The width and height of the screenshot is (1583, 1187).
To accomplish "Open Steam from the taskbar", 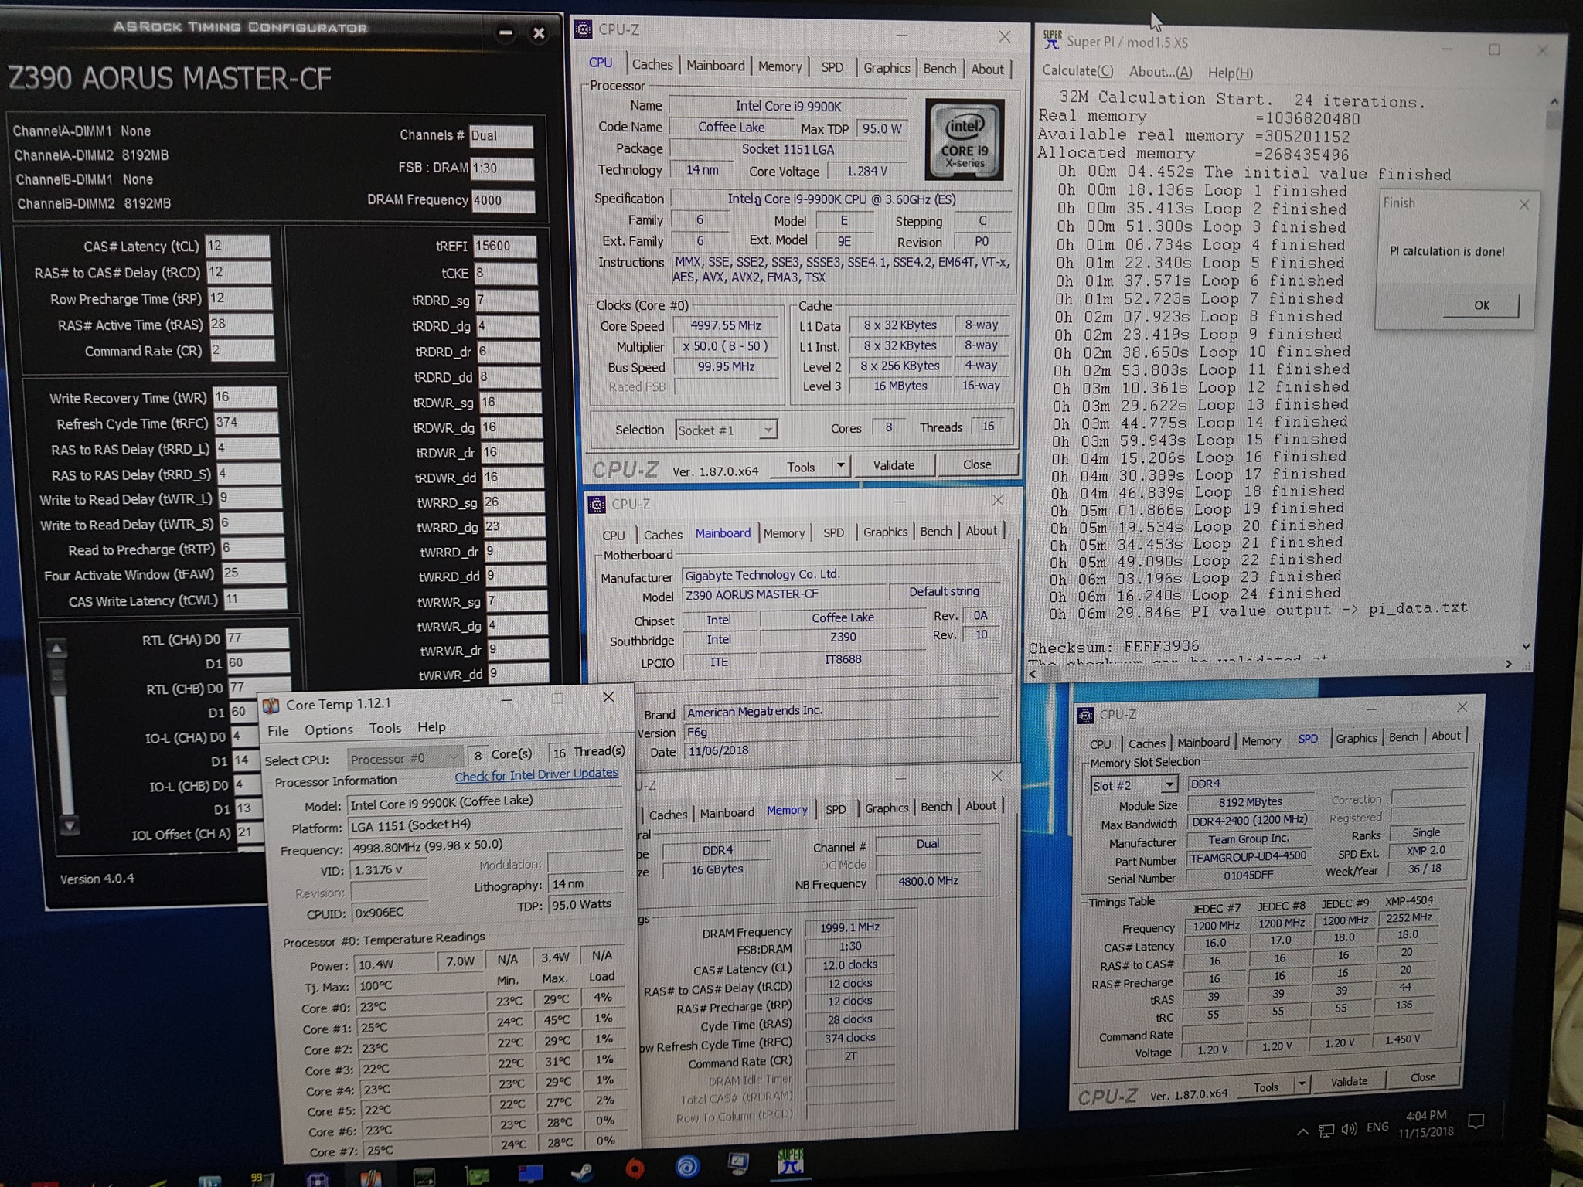I will 581,1172.
